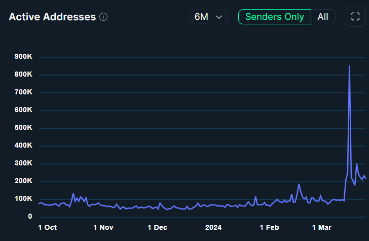The width and height of the screenshot is (369, 241).
Task: Click the 900K y-axis label
Action: click(23, 56)
